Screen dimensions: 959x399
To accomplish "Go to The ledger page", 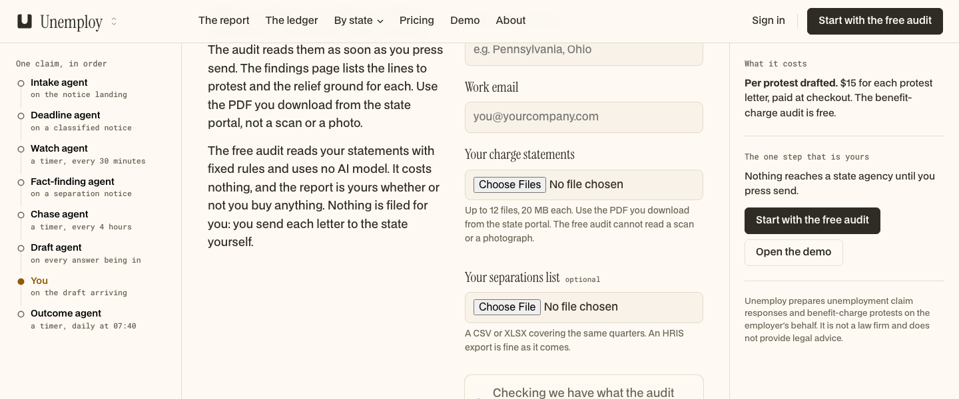I will [x=292, y=21].
